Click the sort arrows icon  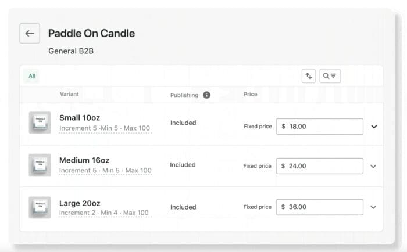(x=308, y=76)
